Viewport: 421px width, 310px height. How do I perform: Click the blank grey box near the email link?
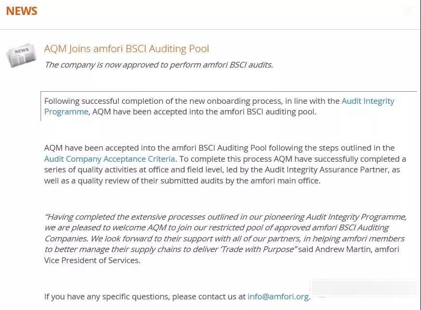[x=364, y=288]
